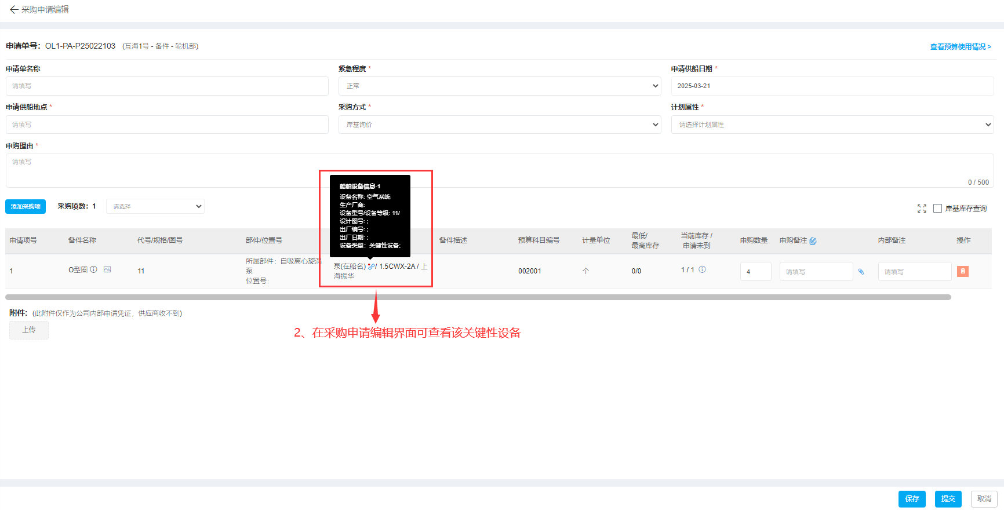Click the 申请供船日期 date field
This screenshot has width=1004, height=511.
(x=832, y=86)
